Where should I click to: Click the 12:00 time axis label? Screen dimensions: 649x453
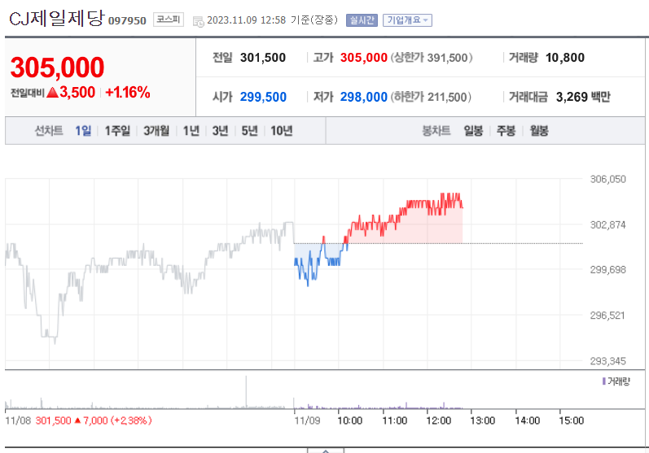tap(438, 420)
